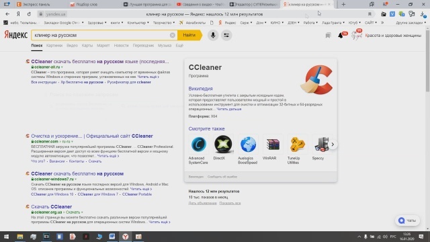Go back with the browser arrow
Screen dimensions: 430x242
point(7,14)
